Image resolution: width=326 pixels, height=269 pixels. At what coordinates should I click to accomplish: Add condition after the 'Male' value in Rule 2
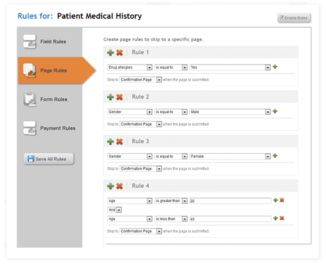tap(275, 111)
